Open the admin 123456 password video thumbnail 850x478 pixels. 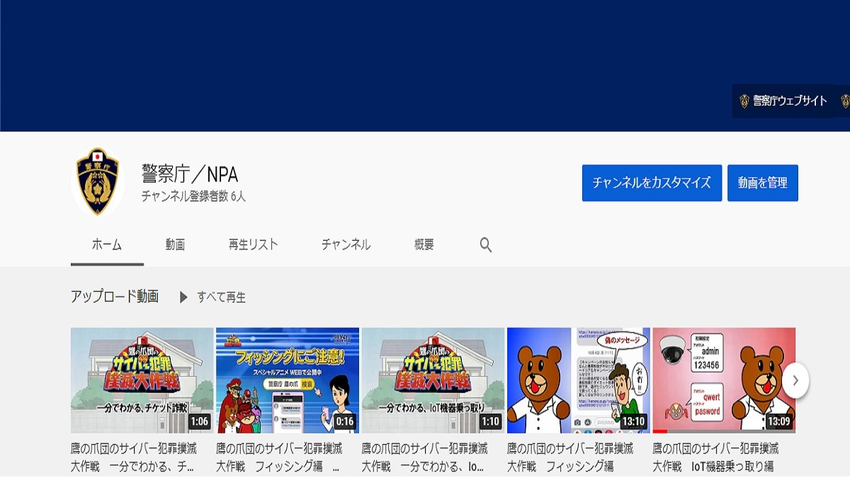coord(724,380)
